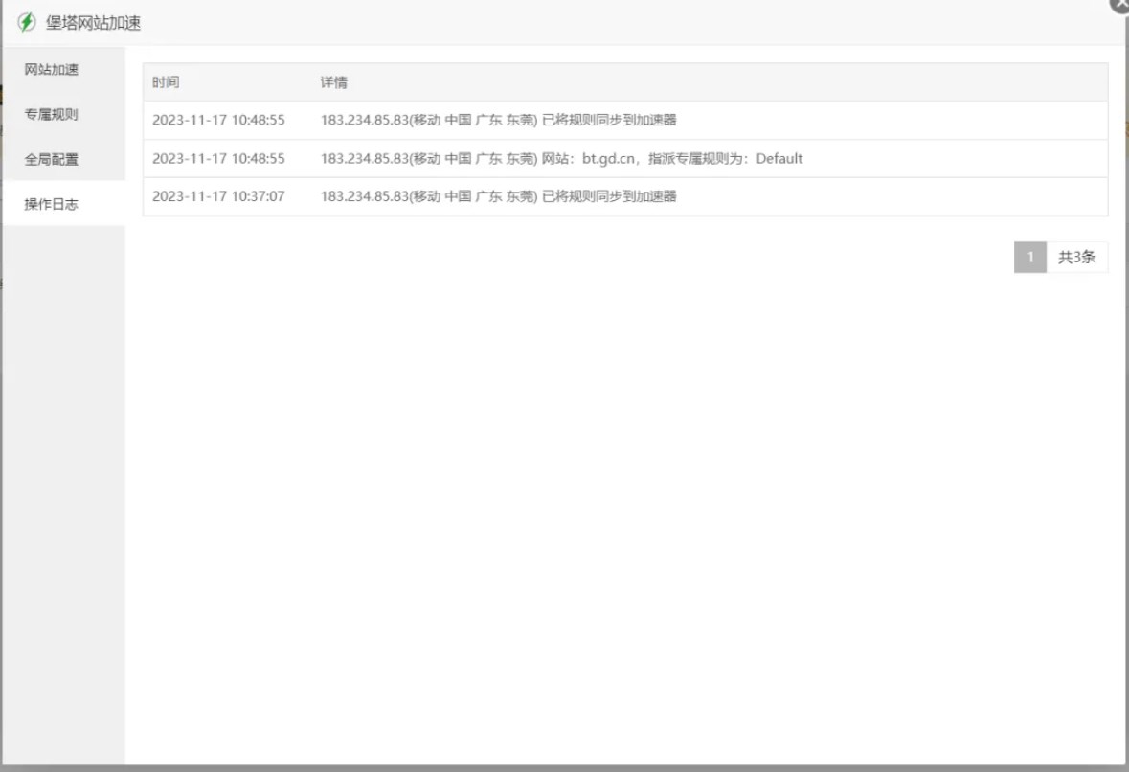Viewport: 1129px width, 772px height.
Task: Select the first log row's 10:48:55 timestamp
Action: [x=218, y=120]
